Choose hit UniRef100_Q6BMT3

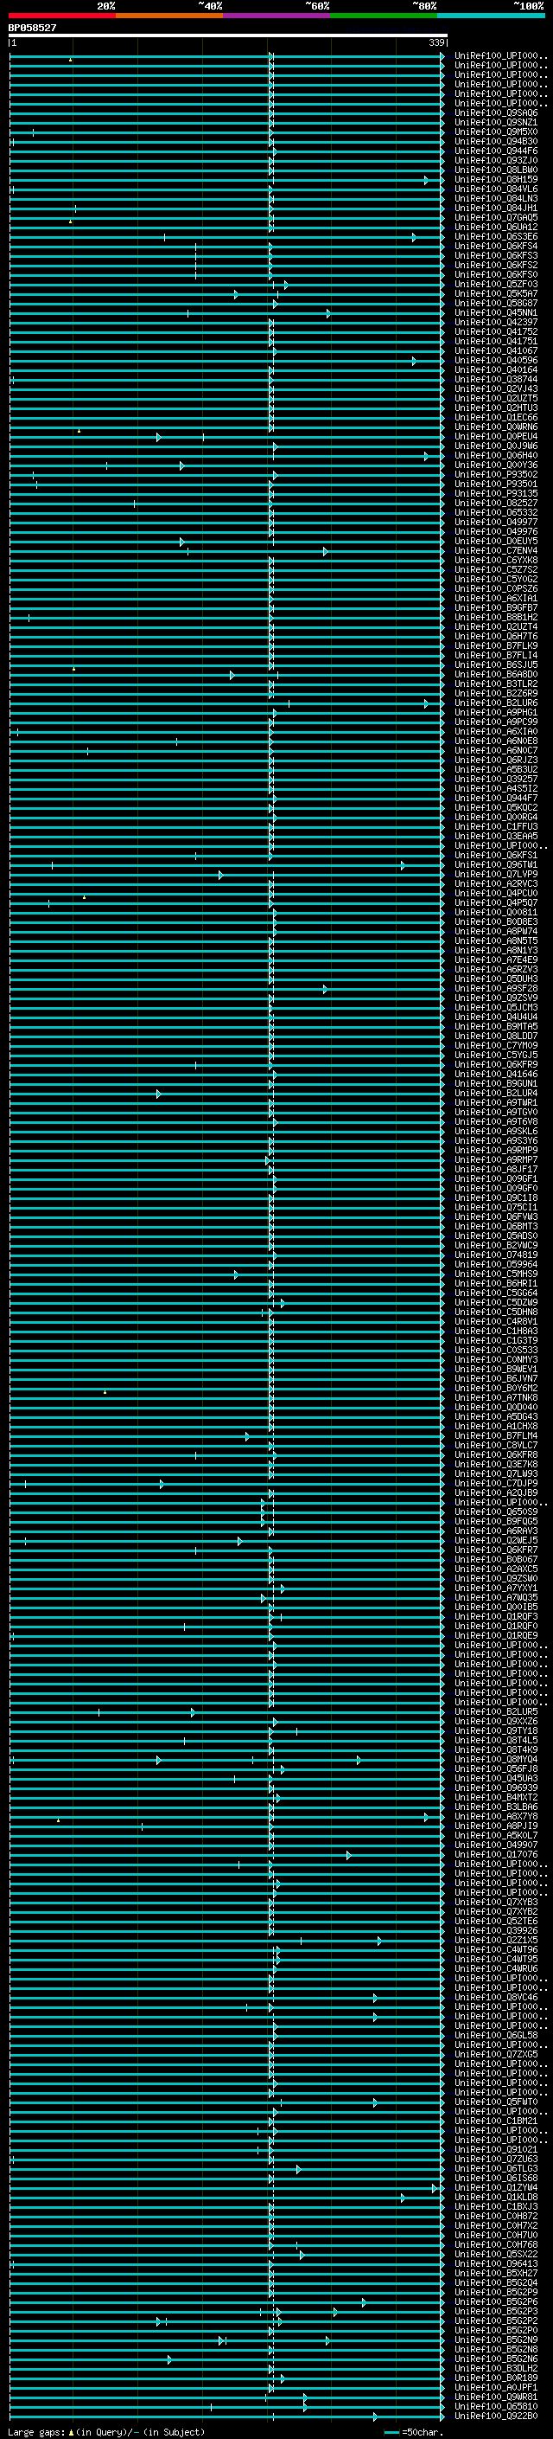[495, 1226]
